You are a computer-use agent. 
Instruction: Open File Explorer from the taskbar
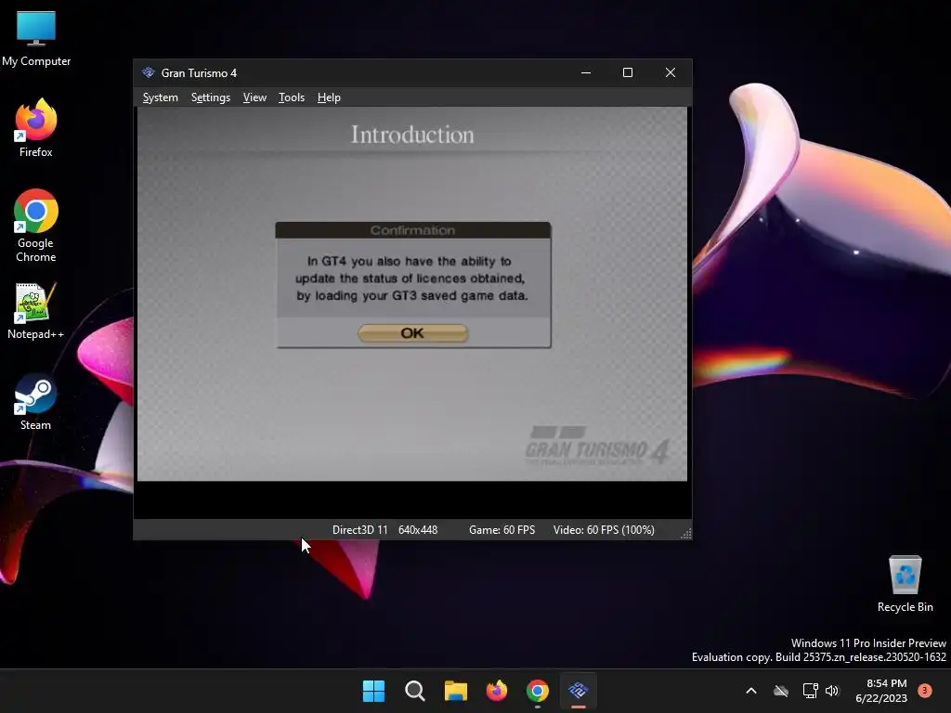pos(455,691)
